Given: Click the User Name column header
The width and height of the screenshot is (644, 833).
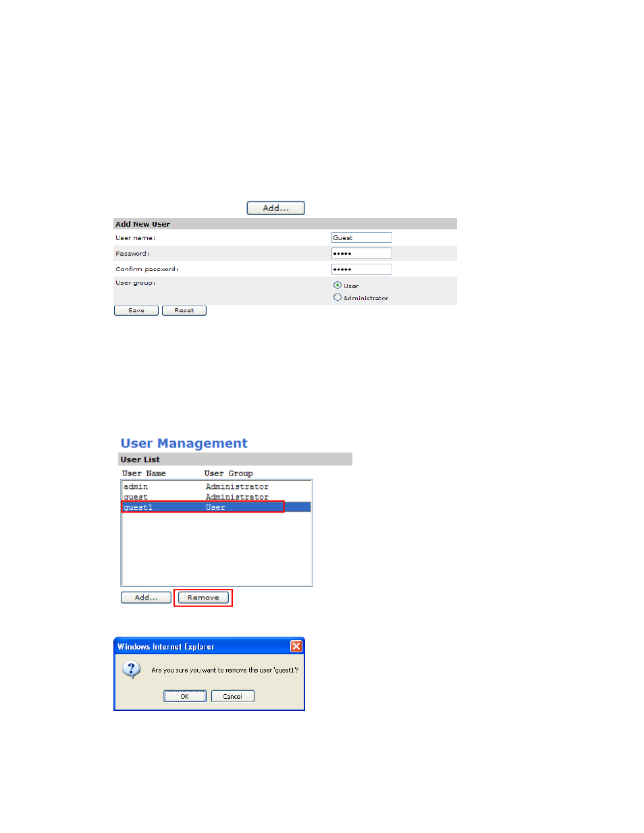Looking at the screenshot, I should click(x=144, y=473).
